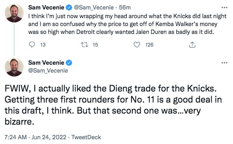Image resolution: width=233 pixels, height=144 pixels.
Task: Open Sam Vecenie's avatar on the first tweet
Action: tap(14, 13)
